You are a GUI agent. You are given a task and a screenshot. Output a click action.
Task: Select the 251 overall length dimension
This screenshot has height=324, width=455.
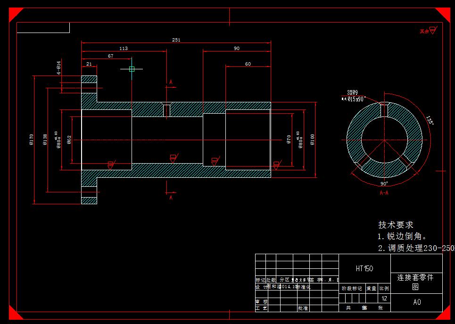coord(176,40)
